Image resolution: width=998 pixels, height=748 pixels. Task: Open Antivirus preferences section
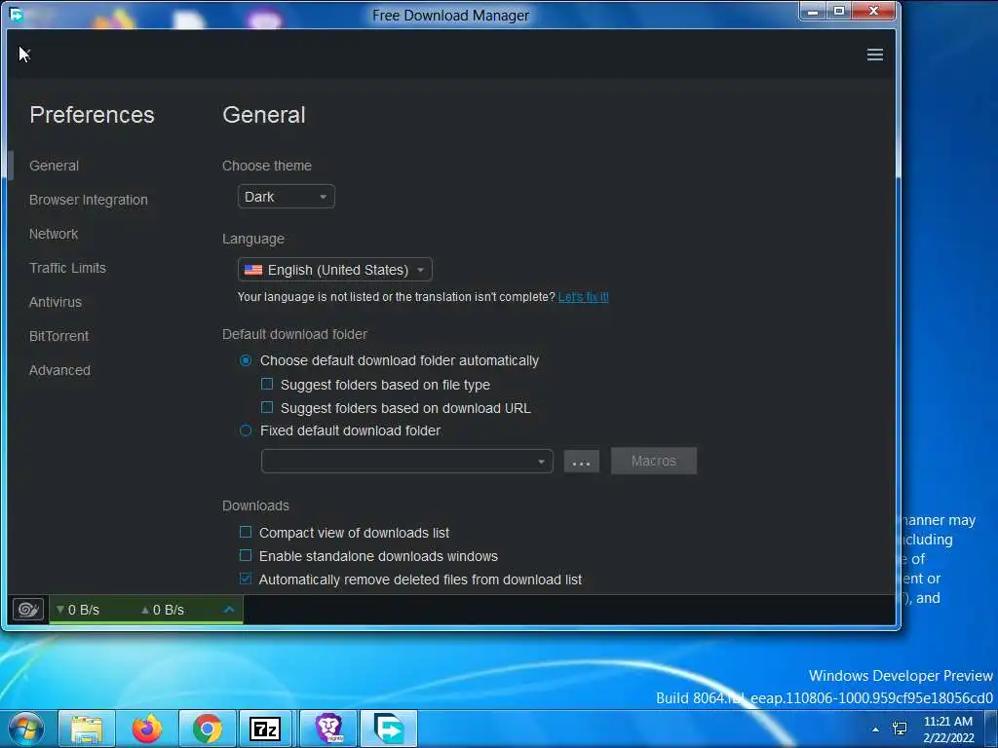[x=56, y=302]
